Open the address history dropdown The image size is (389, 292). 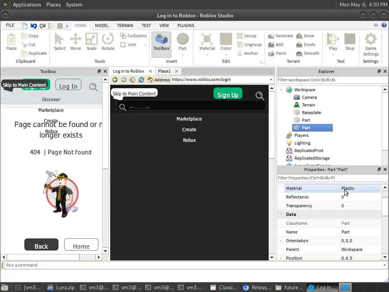coord(271,80)
